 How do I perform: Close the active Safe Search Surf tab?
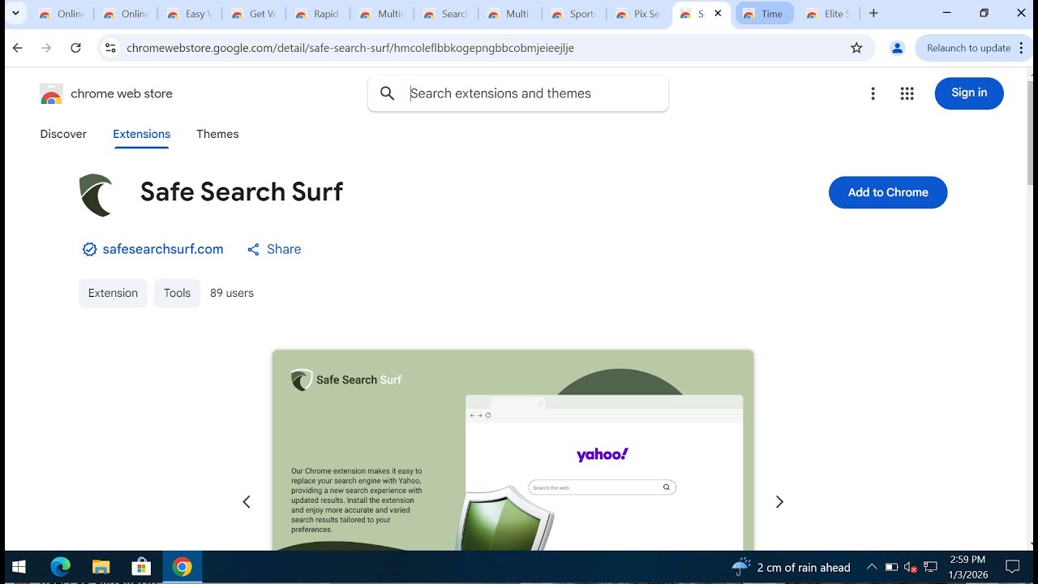click(718, 14)
